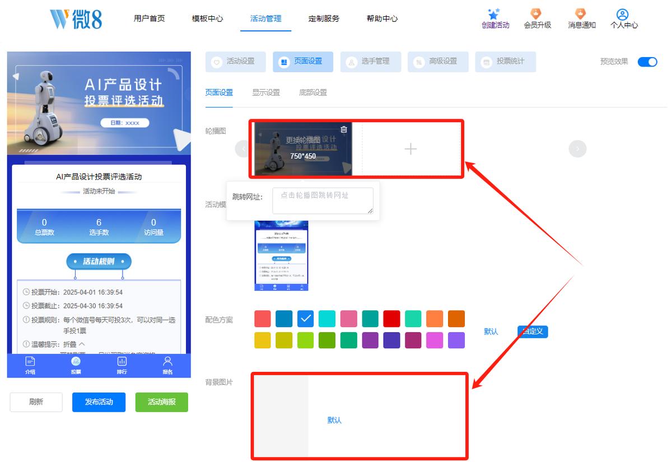Image resolution: width=672 pixels, height=462 pixels.
Task: Switch to the 底部设置 sub-tab
Action: [x=313, y=92]
